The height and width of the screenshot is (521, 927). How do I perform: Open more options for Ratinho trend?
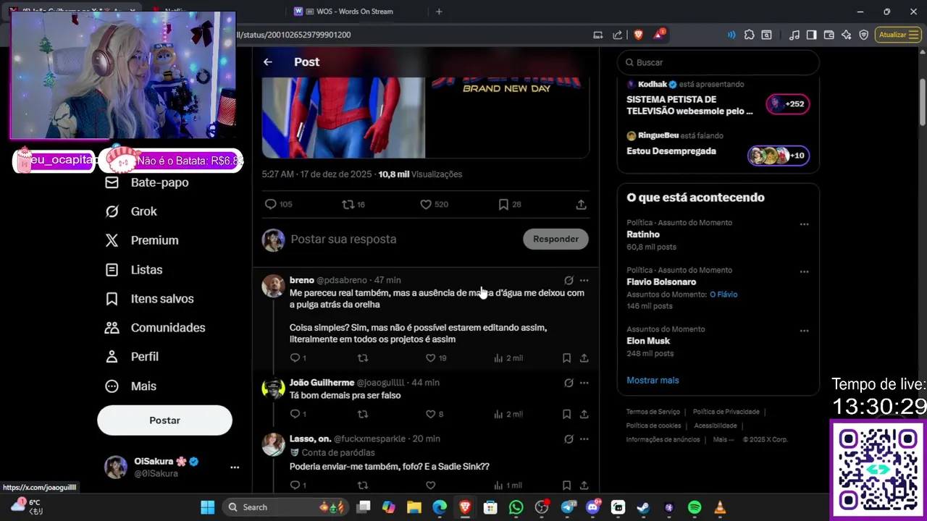804,224
